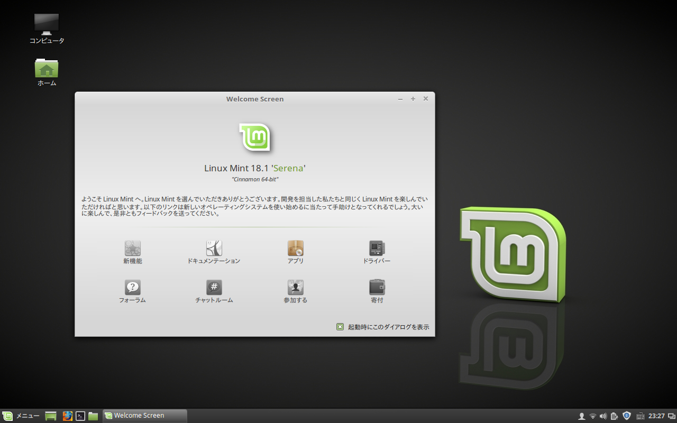Open the keyboard applet in tray
Viewport: 677px width, 423px height.
[x=640, y=416]
